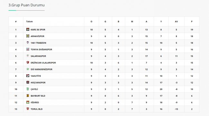
Task: Click the Arhavispor club crest icon
Action: [x=28, y=36]
